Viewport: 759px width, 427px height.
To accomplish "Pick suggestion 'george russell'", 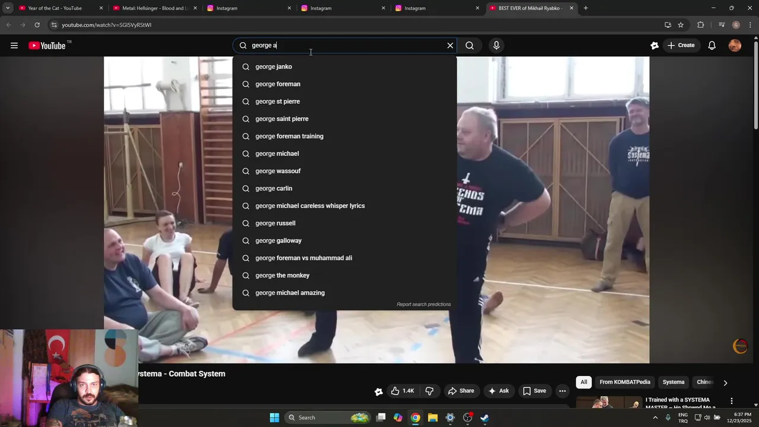I will click(x=345, y=223).
